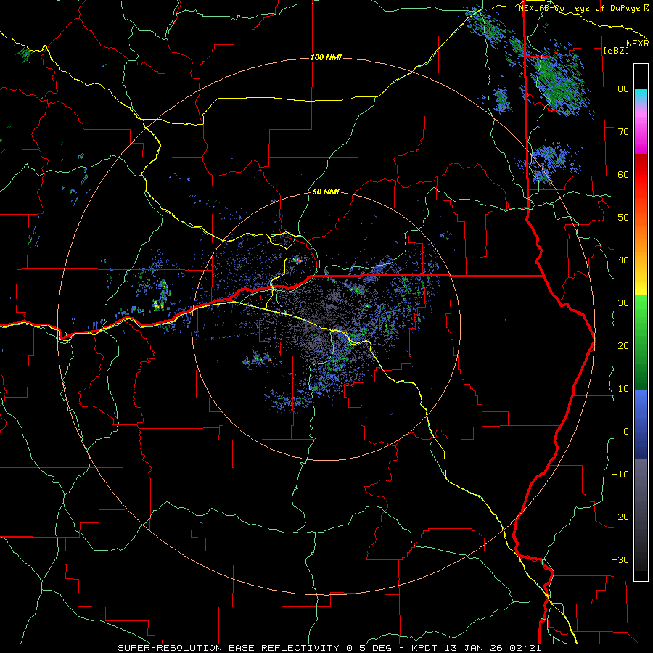Screen dimensions: 653x653
Task: Click the -20 value on dBZ scale
Action: (620, 517)
